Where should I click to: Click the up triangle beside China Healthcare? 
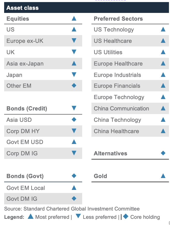[x=163, y=131]
